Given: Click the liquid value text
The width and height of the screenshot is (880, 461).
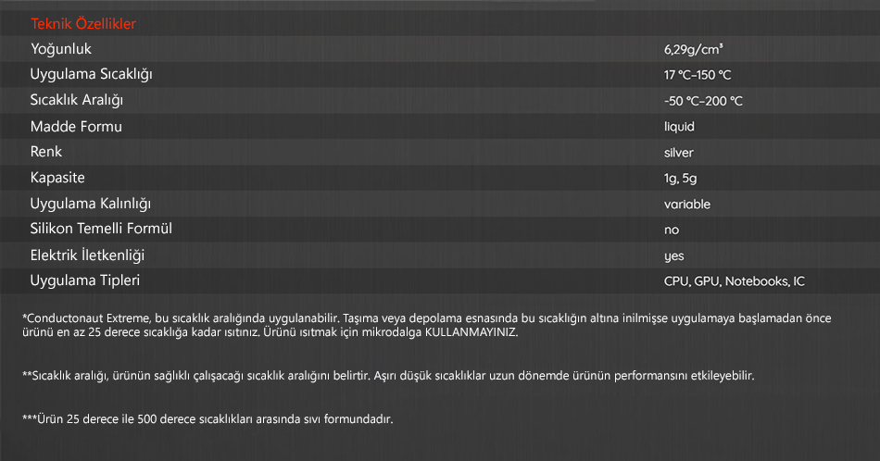Looking at the screenshot, I should (679, 127).
